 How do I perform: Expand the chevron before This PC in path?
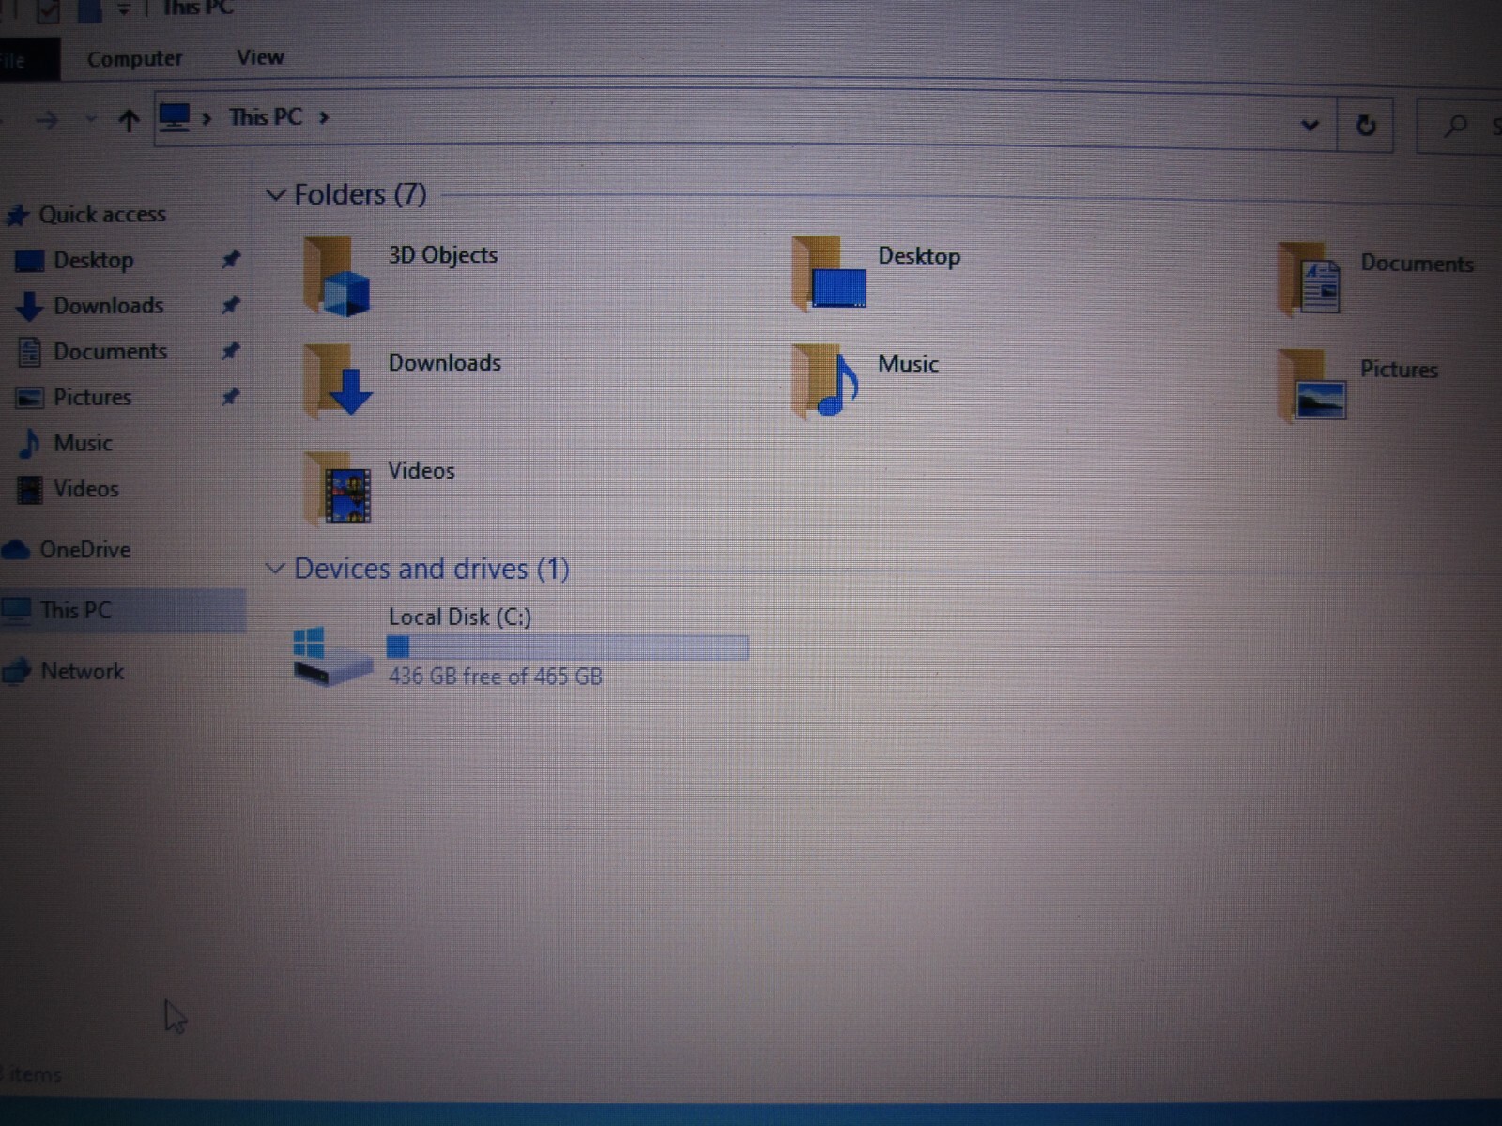[207, 118]
